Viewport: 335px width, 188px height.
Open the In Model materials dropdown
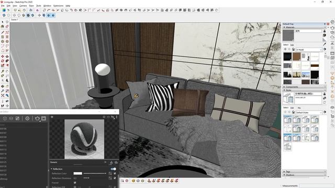point(309,50)
